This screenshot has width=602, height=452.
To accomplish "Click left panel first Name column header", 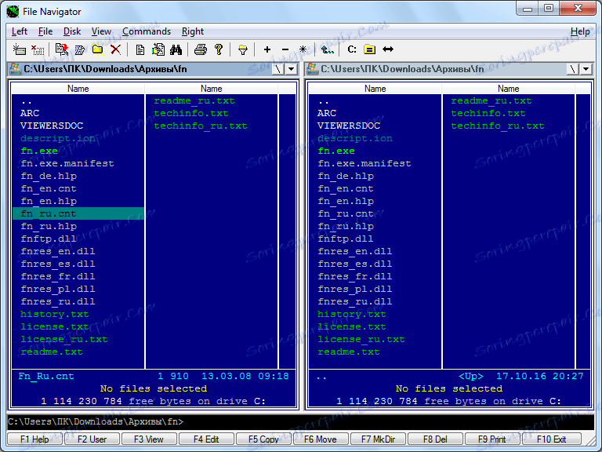I will 78,89.
